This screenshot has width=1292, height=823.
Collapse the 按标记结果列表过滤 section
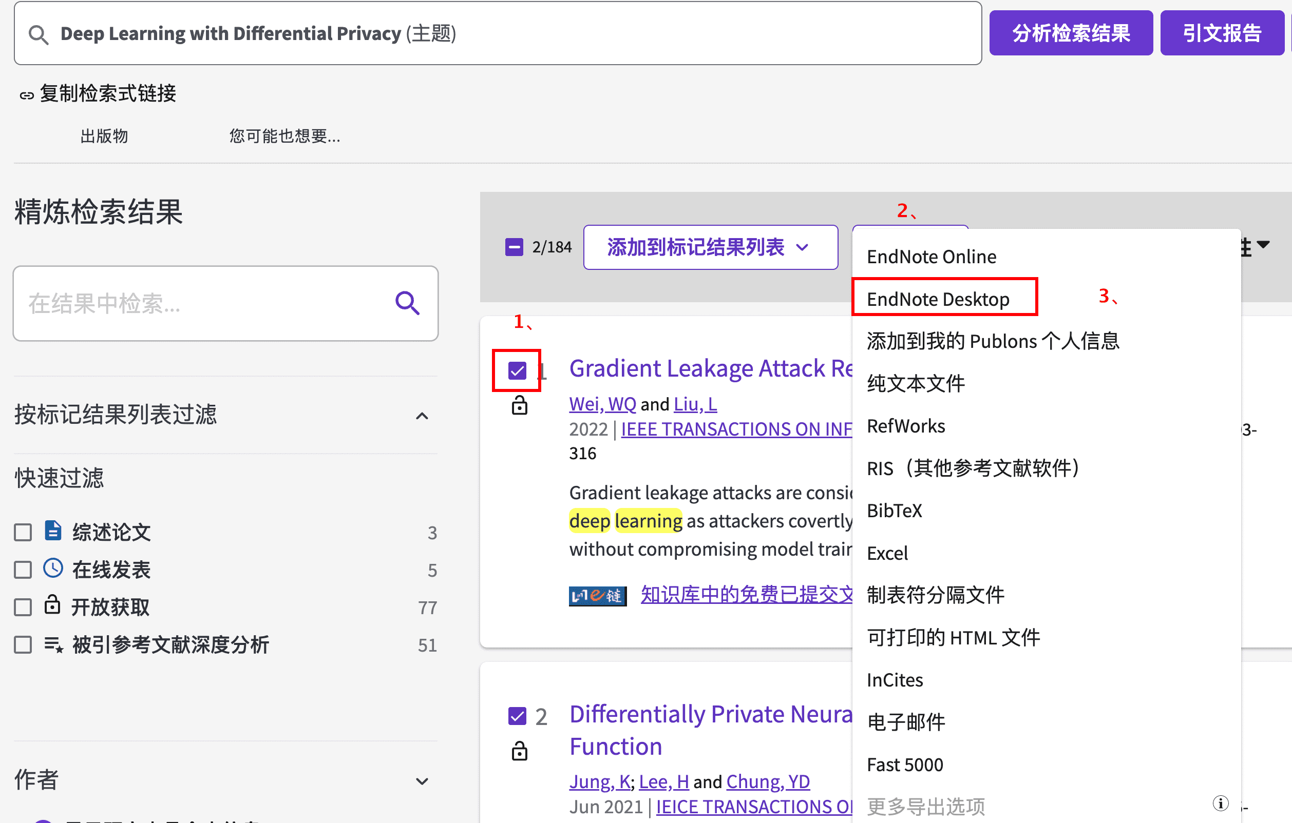(422, 416)
